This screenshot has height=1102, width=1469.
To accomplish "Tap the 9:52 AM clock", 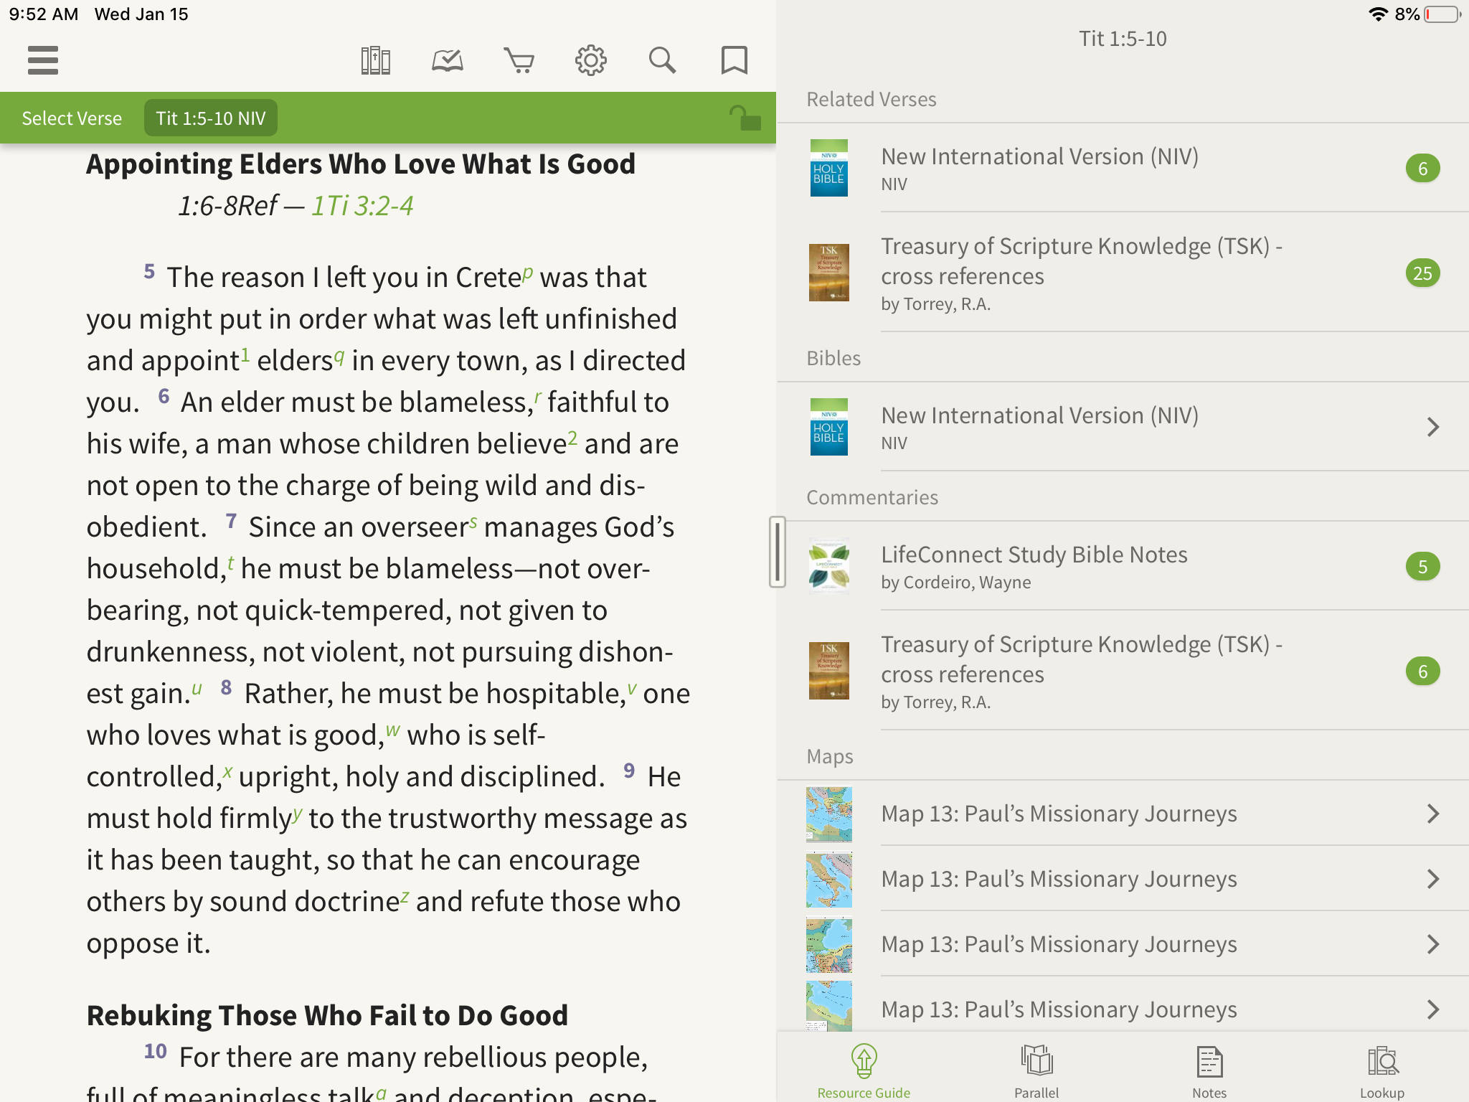I will (43, 14).
